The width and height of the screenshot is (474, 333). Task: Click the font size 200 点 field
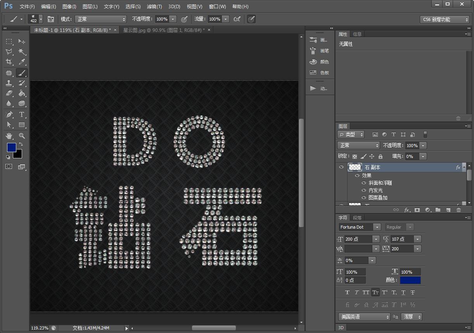358,239
